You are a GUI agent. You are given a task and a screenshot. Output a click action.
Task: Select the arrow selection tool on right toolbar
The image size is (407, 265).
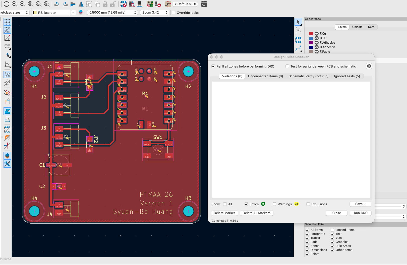298,22
